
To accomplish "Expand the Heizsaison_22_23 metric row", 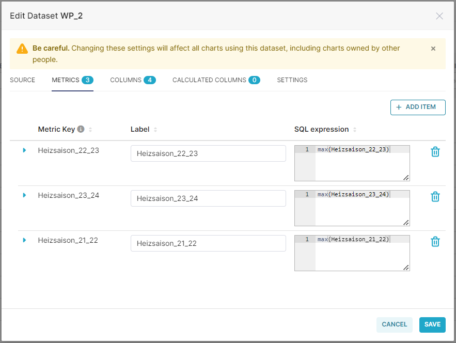I will pos(24,150).
